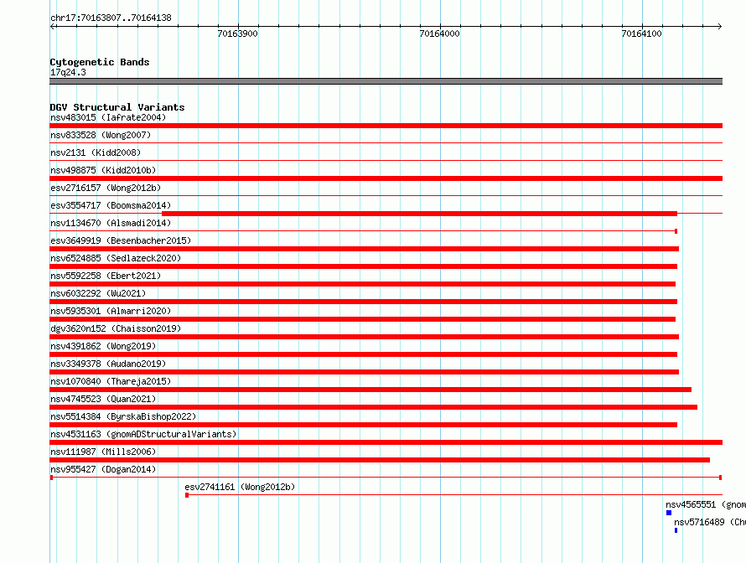Click ruler position 70164000
746x563 pixels.
(x=439, y=34)
